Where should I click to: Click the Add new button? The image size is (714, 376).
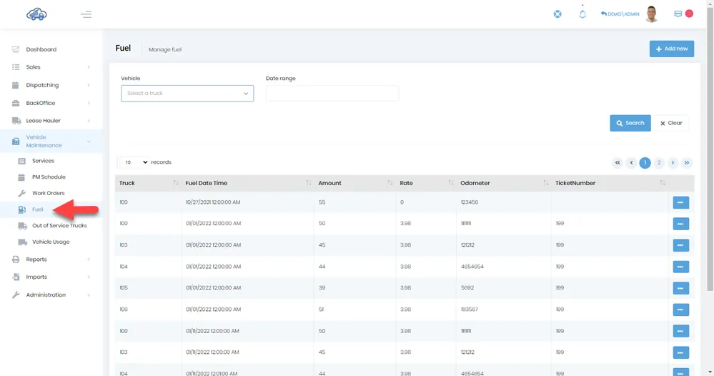tap(672, 49)
